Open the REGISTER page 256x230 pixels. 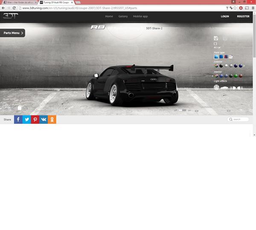(x=243, y=16)
